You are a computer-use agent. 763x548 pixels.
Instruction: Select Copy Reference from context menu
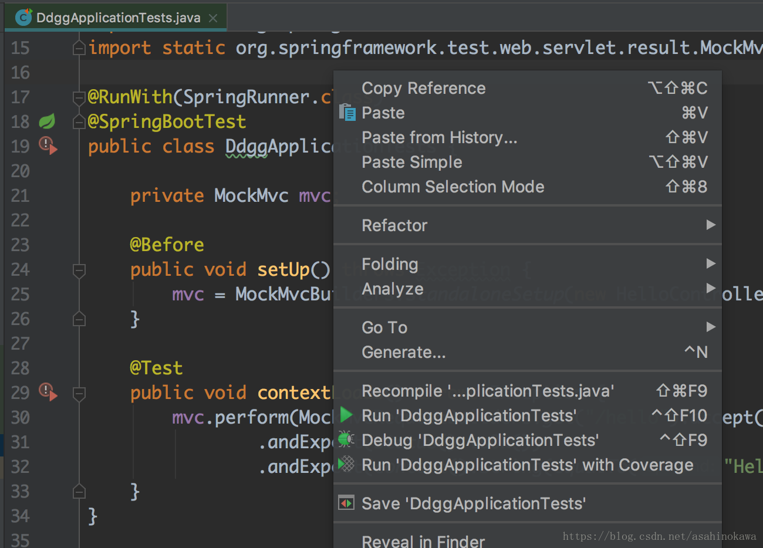coord(528,88)
